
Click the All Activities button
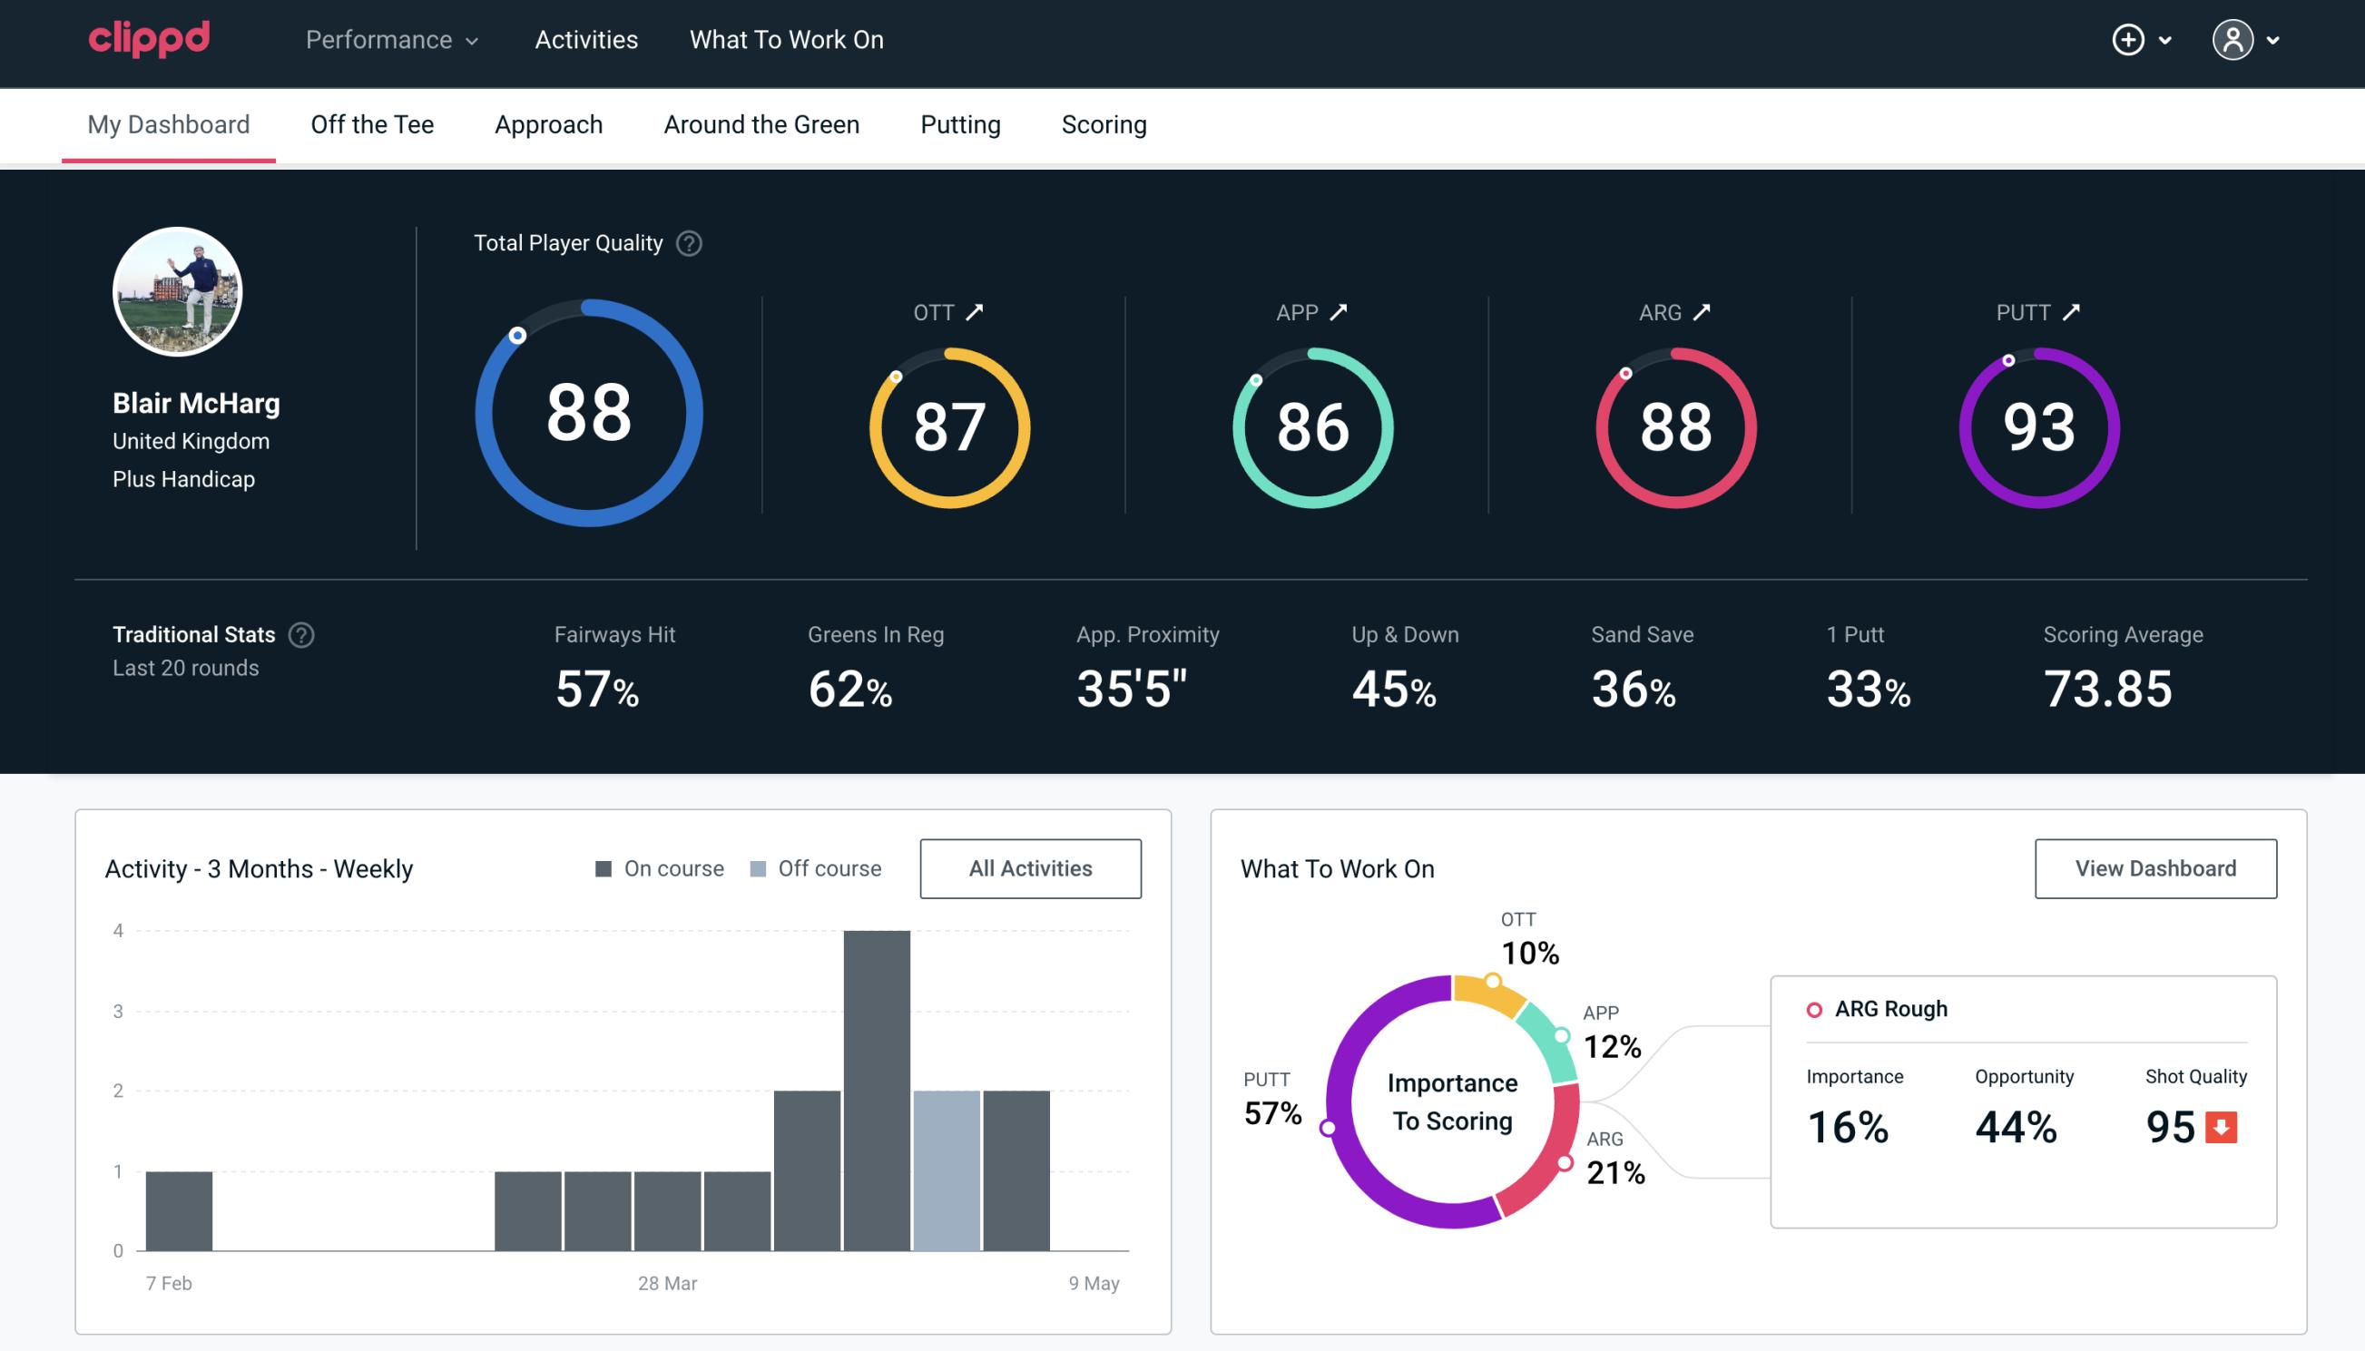click(1030, 868)
